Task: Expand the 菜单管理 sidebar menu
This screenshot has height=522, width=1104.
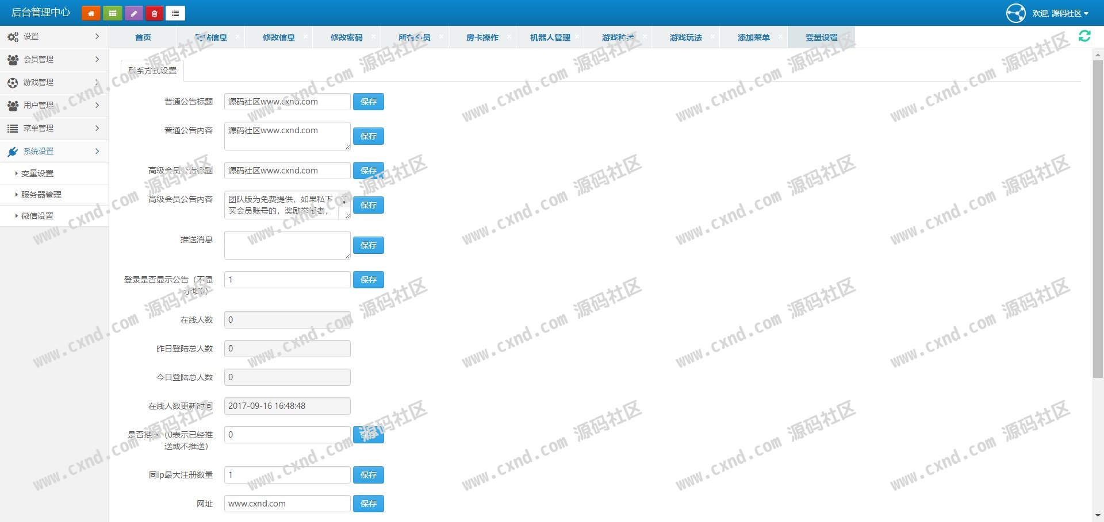Action: click(54, 129)
